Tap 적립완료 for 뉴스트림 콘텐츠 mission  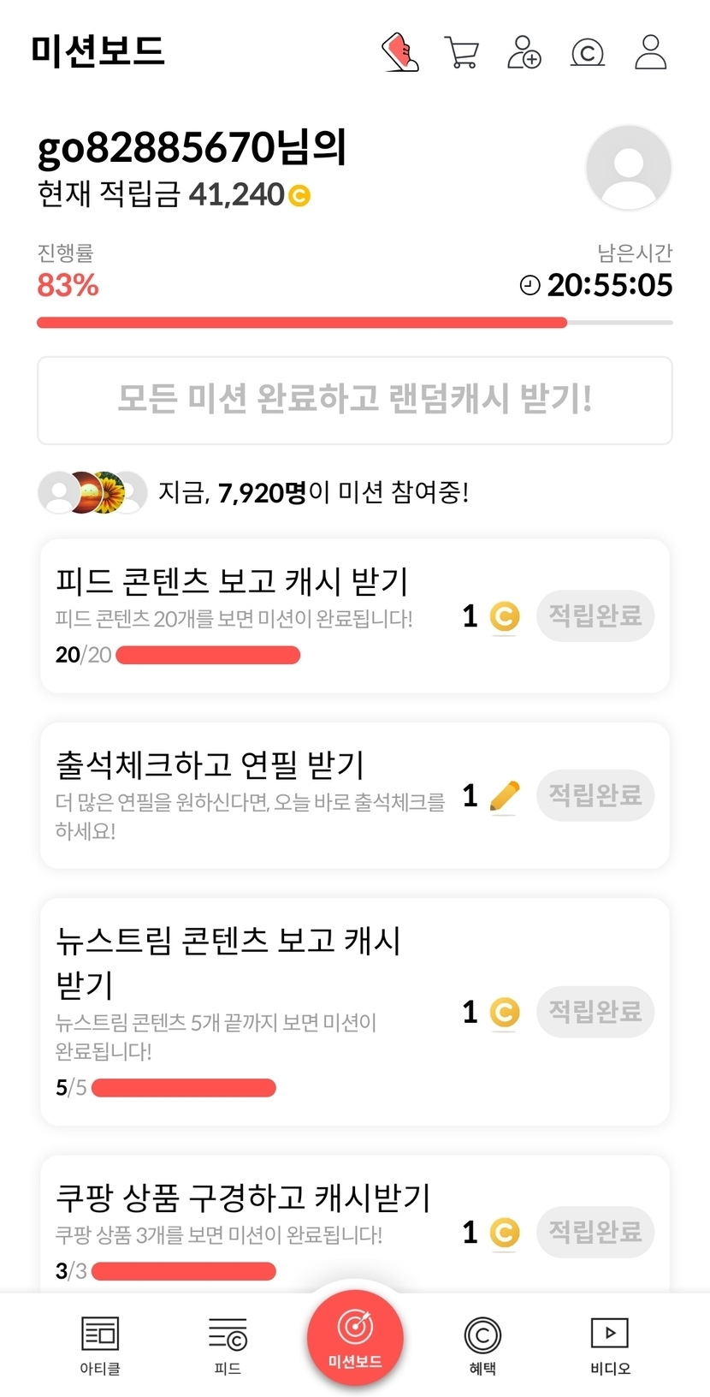click(595, 1012)
